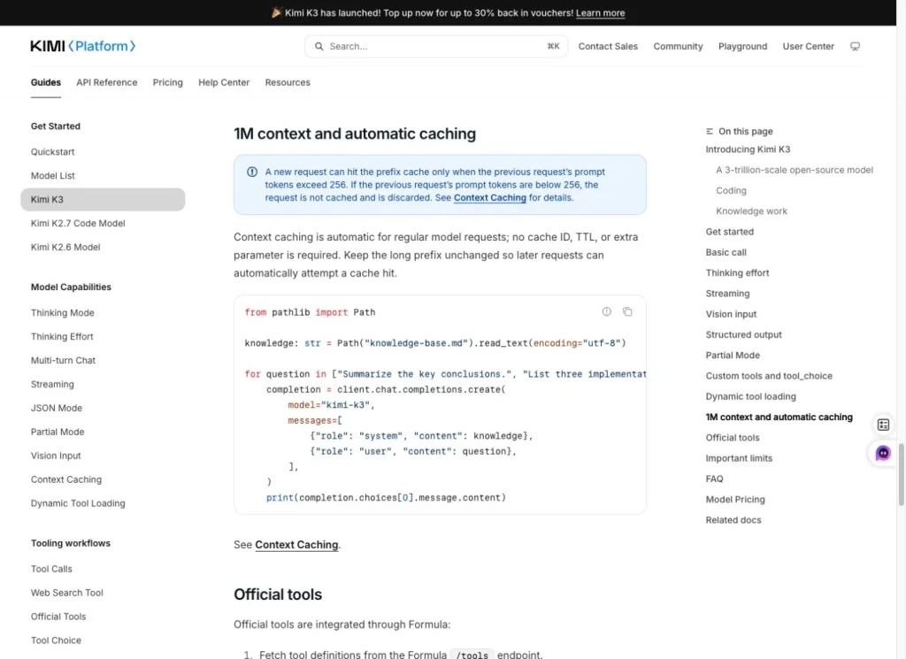Open Context Caching link in the info callout
Screen dimensions: 906x659
coord(489,197)
